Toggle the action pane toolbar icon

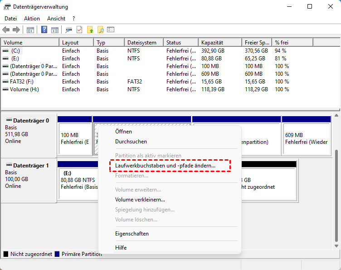(x=55, y=30)
